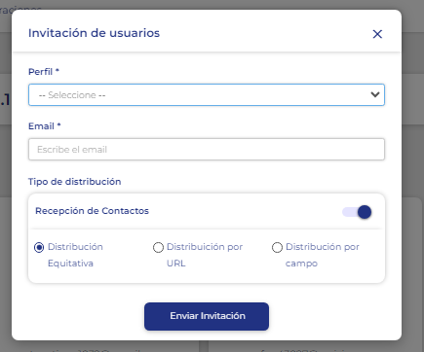Click the 'Distribución por campo' label text

(323, 255)
